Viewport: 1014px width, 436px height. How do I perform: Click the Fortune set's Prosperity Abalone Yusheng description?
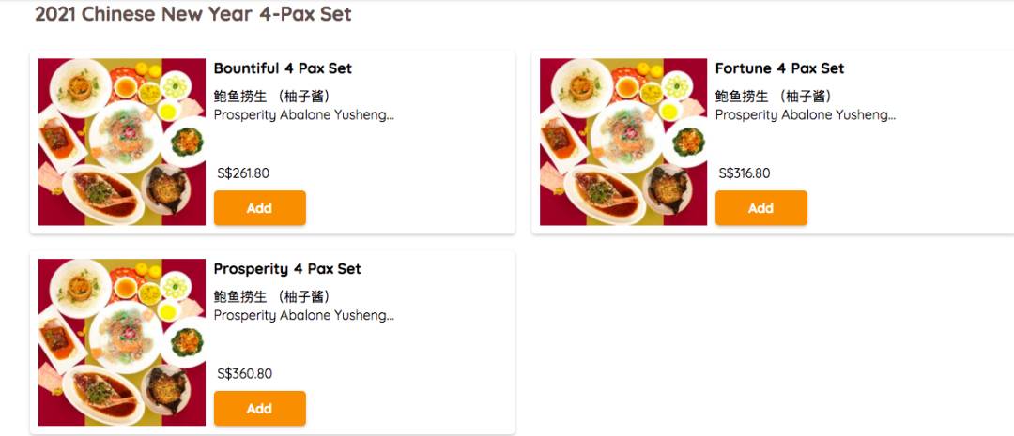[805, 115]
